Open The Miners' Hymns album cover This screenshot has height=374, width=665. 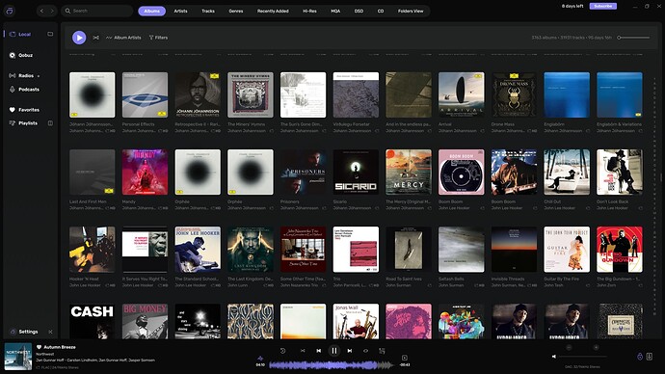[251, 95]
